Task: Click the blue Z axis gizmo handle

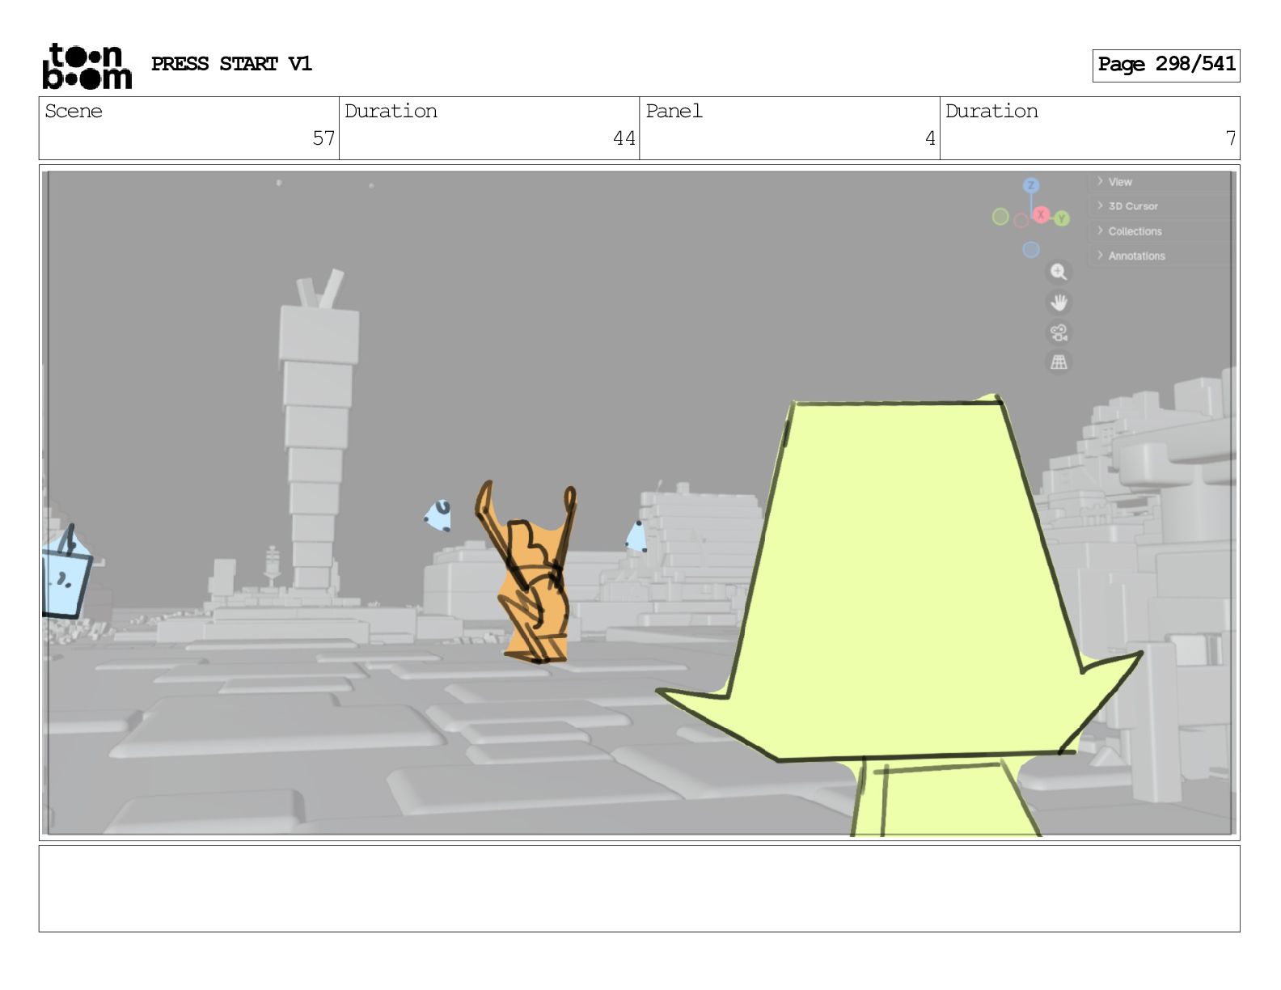Action: [1030, 185]
